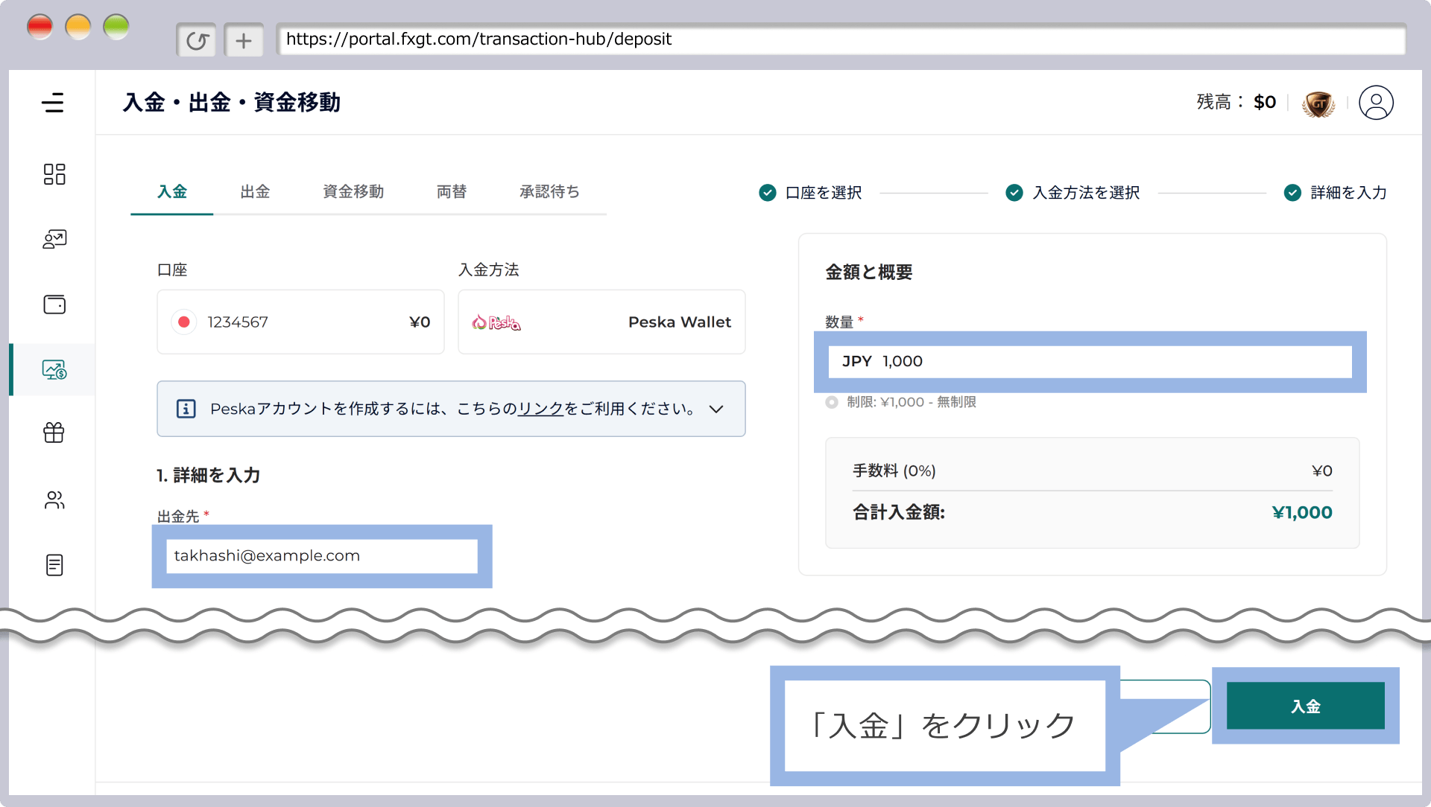
Task: Open the document report icon in sidebar
Action: (x=54, y=565)
